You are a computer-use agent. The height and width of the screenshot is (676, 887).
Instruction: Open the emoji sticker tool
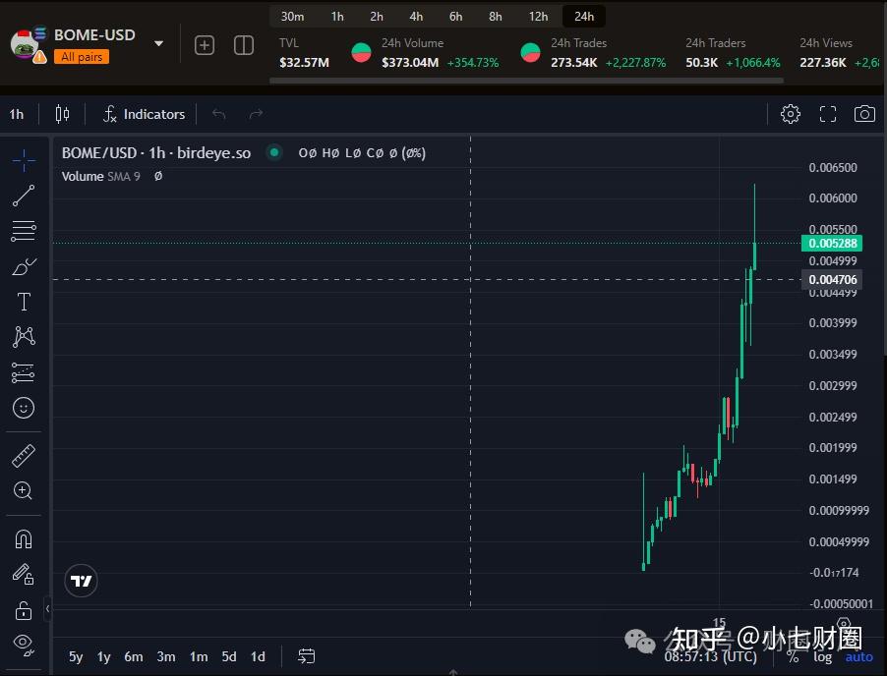point(24,408)
